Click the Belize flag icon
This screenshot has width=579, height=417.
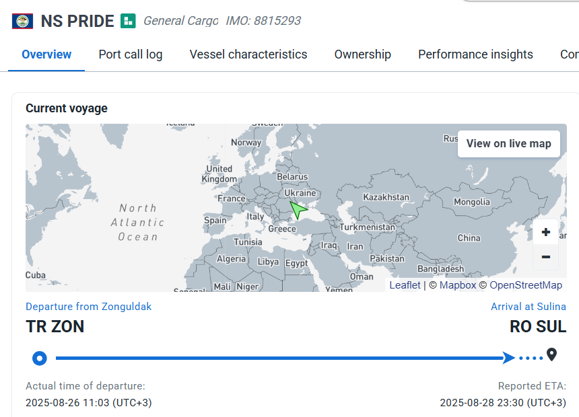(23, 21)
